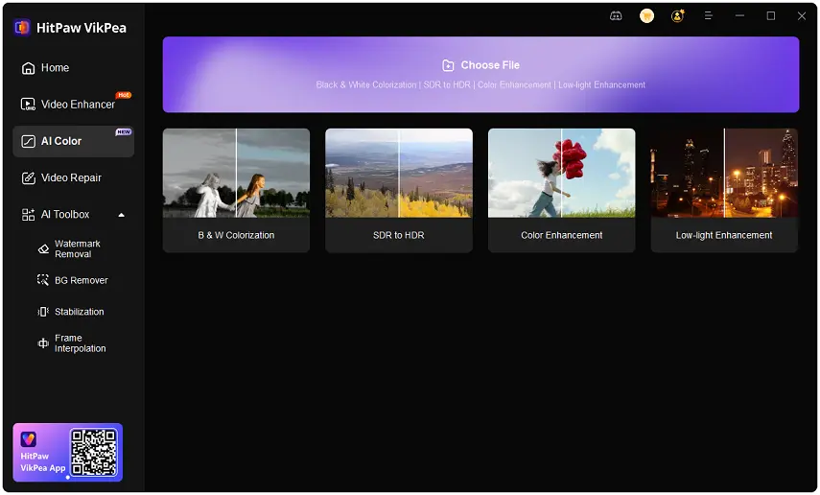Image resolution: width=820 pixels, height=495 pixels.
Task: Click the AI Color icon
Action: pos(28,141)
